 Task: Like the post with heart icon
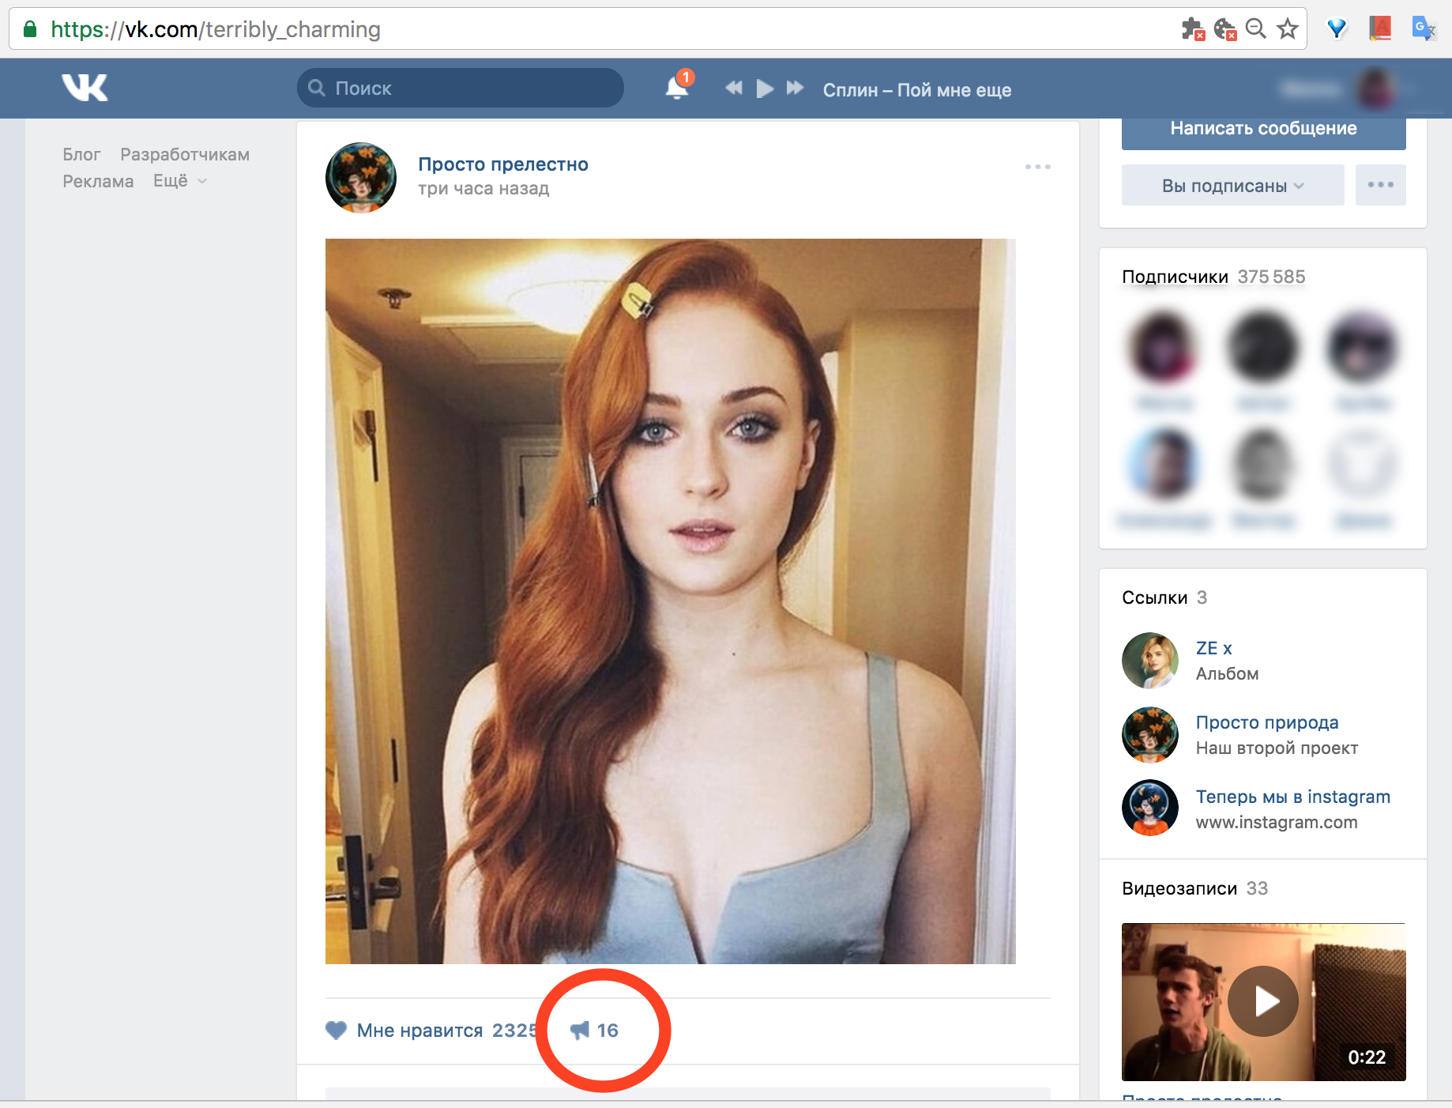tap(337, 1031)
